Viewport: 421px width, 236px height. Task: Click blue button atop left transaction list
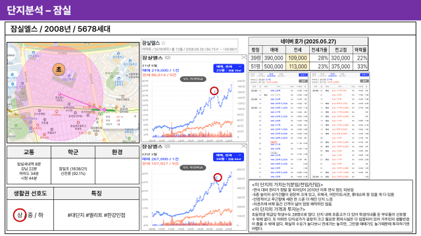tap(303, 75)
